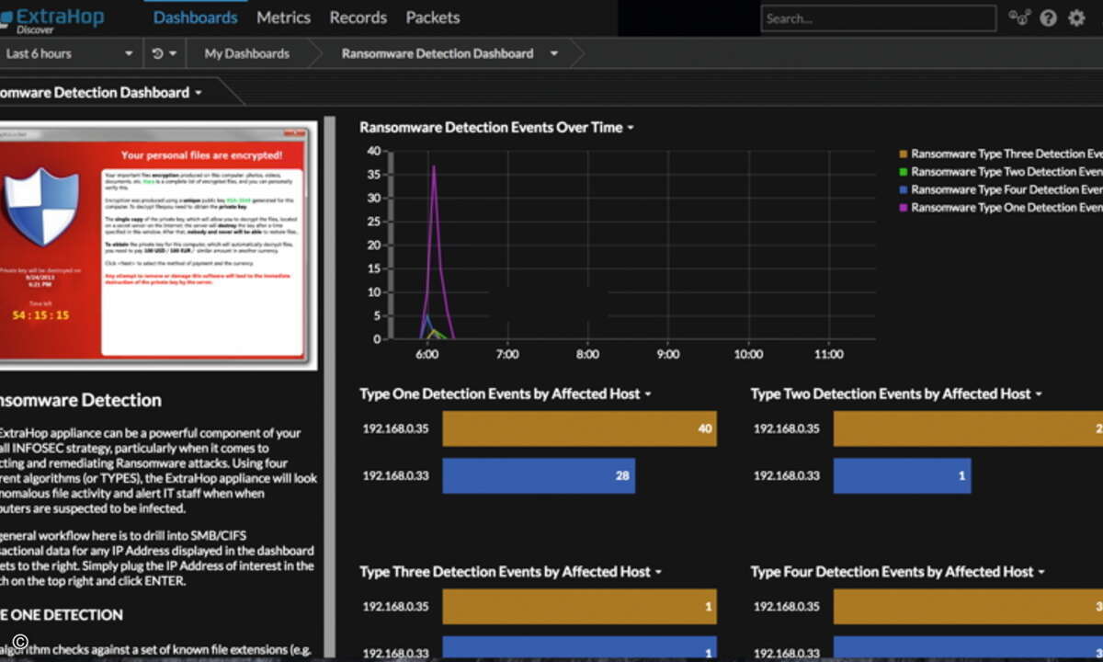Click 192.168.0.35 in Type Two chart
Viewport: 1103px width, 662px height.
785,428
